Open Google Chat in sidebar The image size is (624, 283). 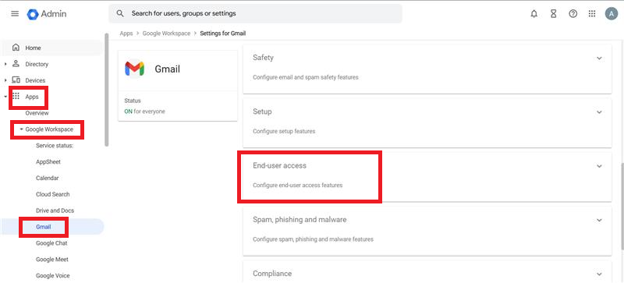[x=51, y=243]
